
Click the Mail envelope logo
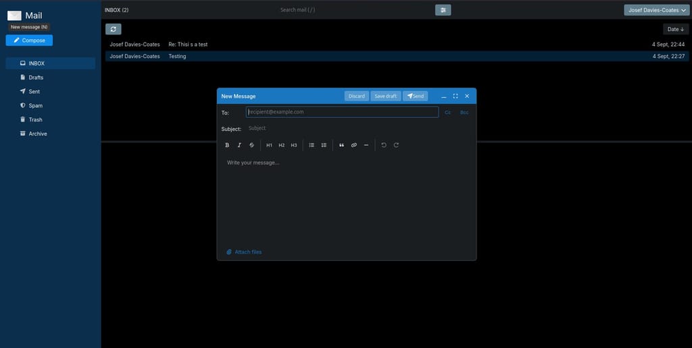(x=15, y=16)
